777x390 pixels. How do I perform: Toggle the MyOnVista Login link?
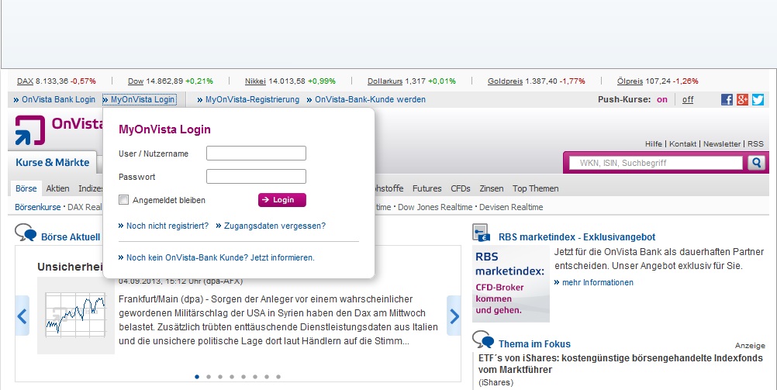139,99
